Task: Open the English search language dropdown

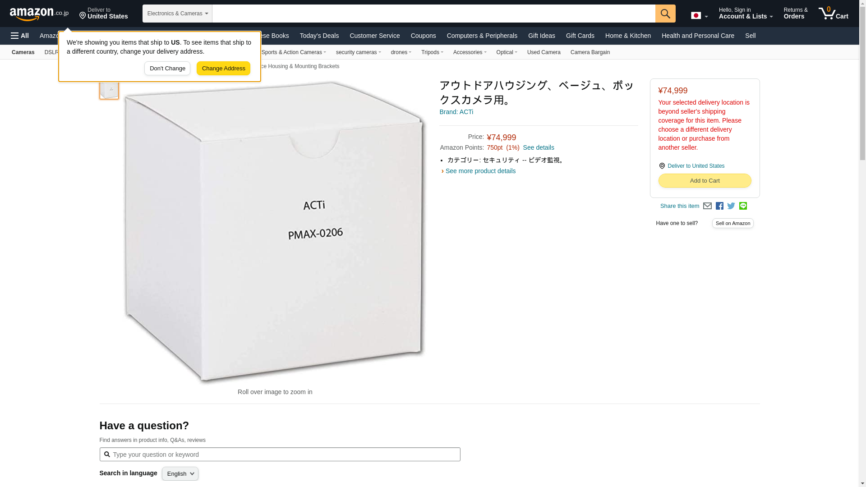Action: point(180,474)
